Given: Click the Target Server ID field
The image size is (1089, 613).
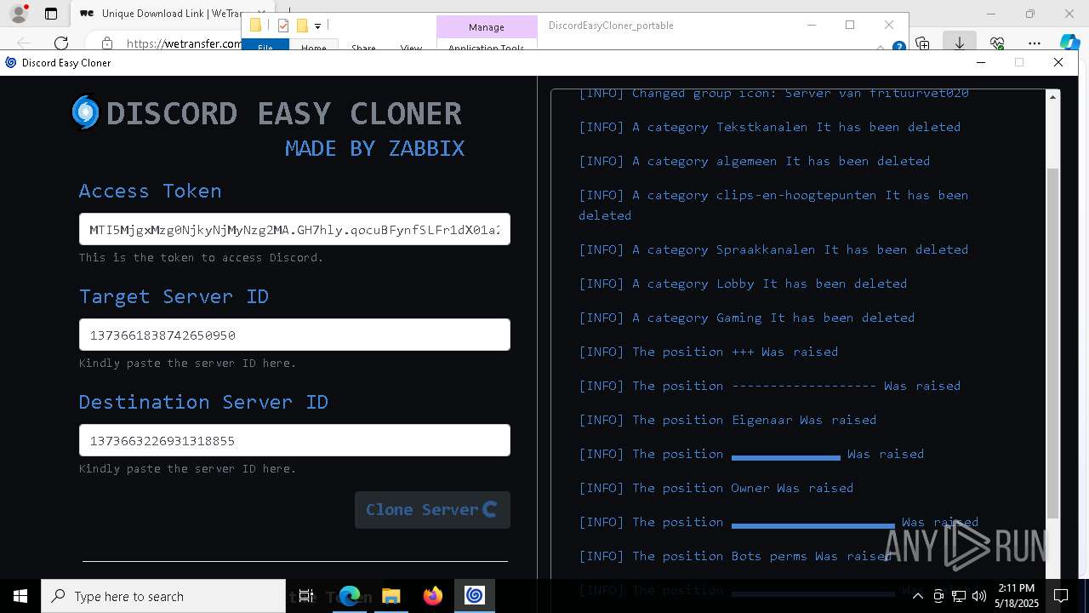Looking at the screenshot, I should point(294,335).
